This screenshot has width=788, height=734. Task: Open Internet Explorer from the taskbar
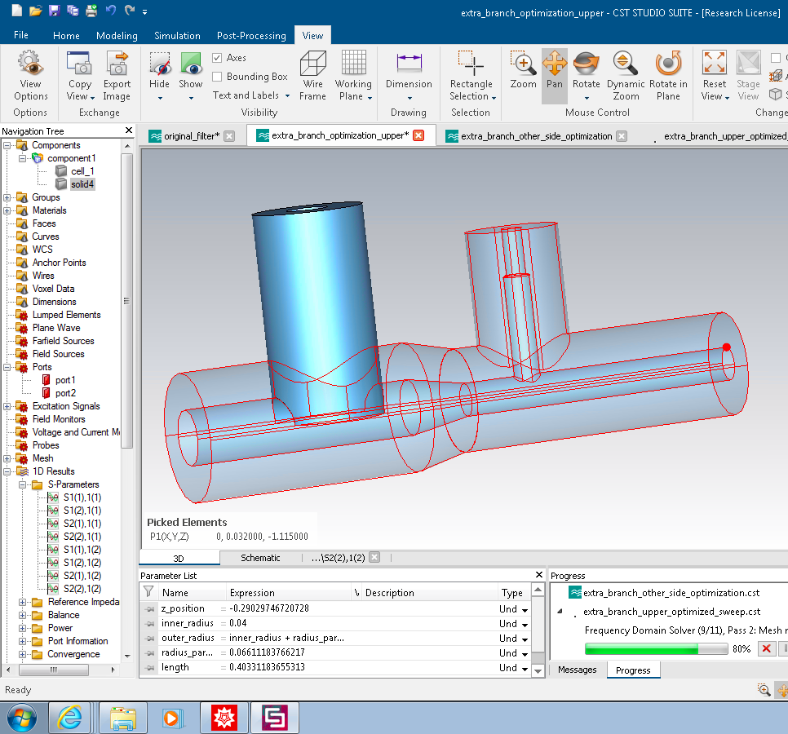(69, 718)
